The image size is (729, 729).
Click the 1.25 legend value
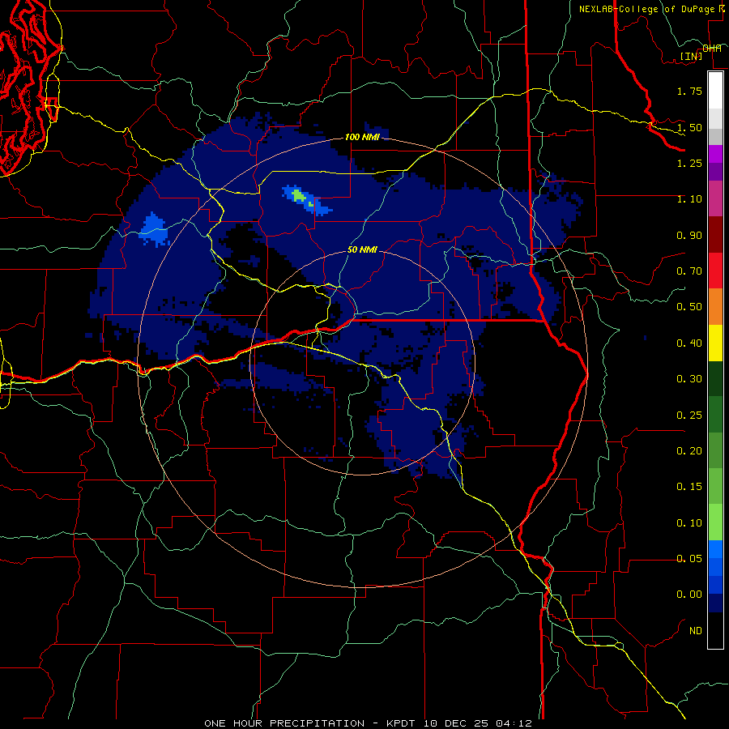coord(689,163)
